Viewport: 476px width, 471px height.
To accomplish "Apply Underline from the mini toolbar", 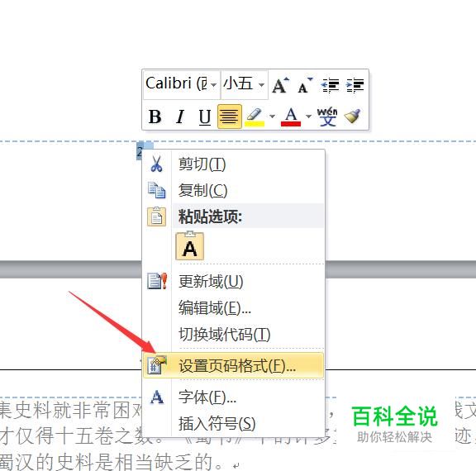I will [x=205, y=117].
